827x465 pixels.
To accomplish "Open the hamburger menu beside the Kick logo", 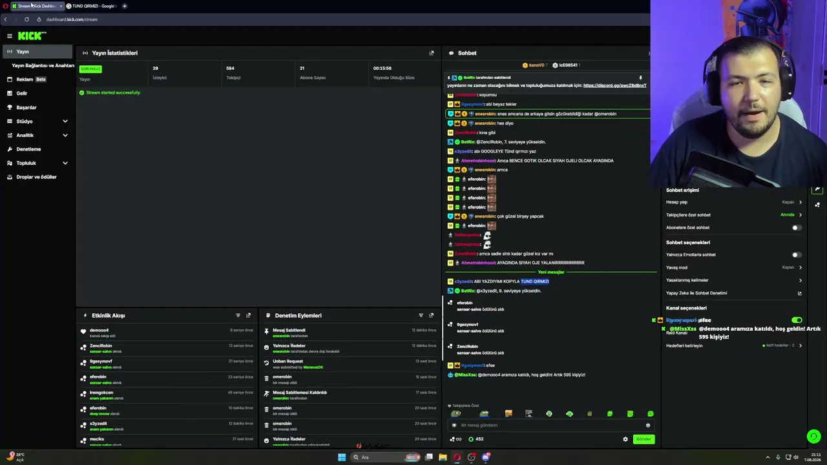I will (9, 36).
